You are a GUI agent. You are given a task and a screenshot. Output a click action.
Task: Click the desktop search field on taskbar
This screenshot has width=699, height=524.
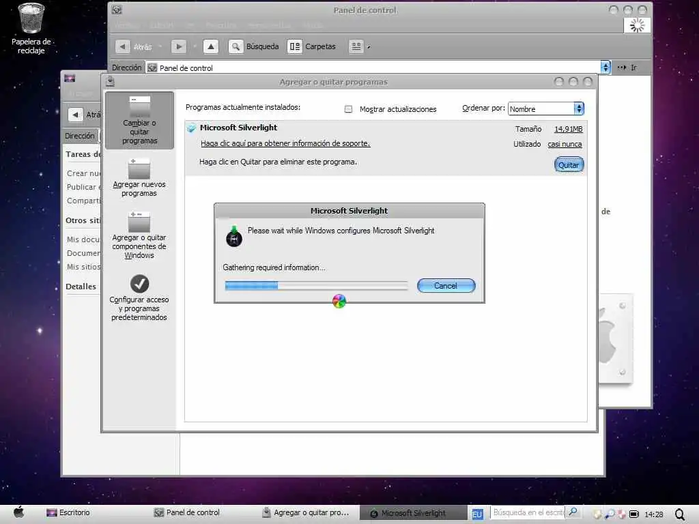coord(528,513)
